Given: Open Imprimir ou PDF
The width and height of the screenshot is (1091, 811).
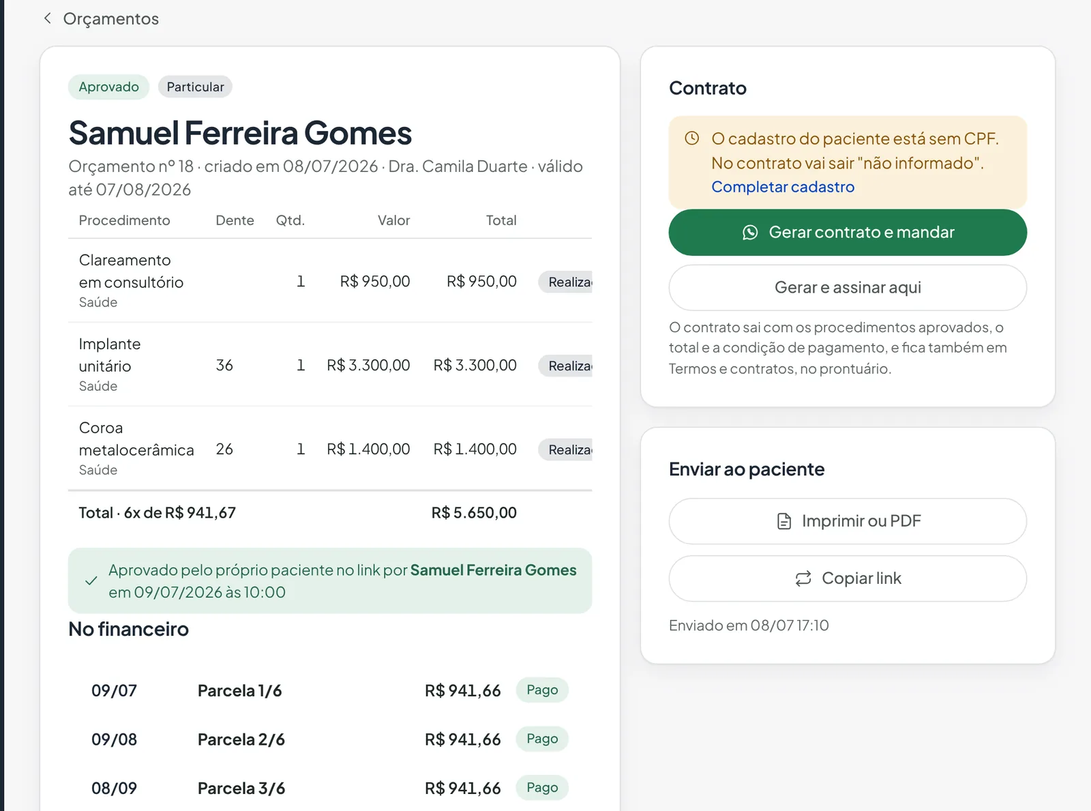Looking at the screenshot, I should tap(848, 521).
